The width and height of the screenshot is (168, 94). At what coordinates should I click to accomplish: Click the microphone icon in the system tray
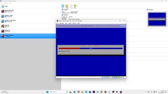151,92
